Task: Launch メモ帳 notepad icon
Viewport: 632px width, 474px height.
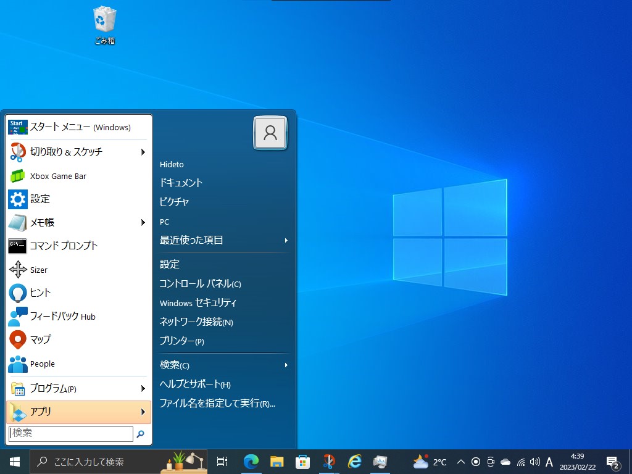Action: click(x=18, y=222)
